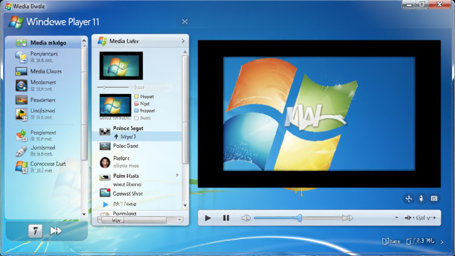Viewport: 455px width, 256px height.
Task: Click the down arrow of the middle panel scrollbar
Action: [x=185, y=205]
